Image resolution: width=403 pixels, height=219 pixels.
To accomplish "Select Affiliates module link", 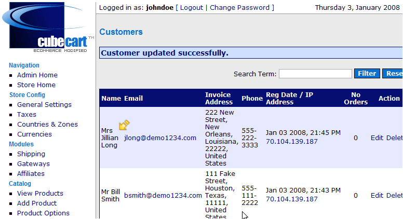I will 31,174.
